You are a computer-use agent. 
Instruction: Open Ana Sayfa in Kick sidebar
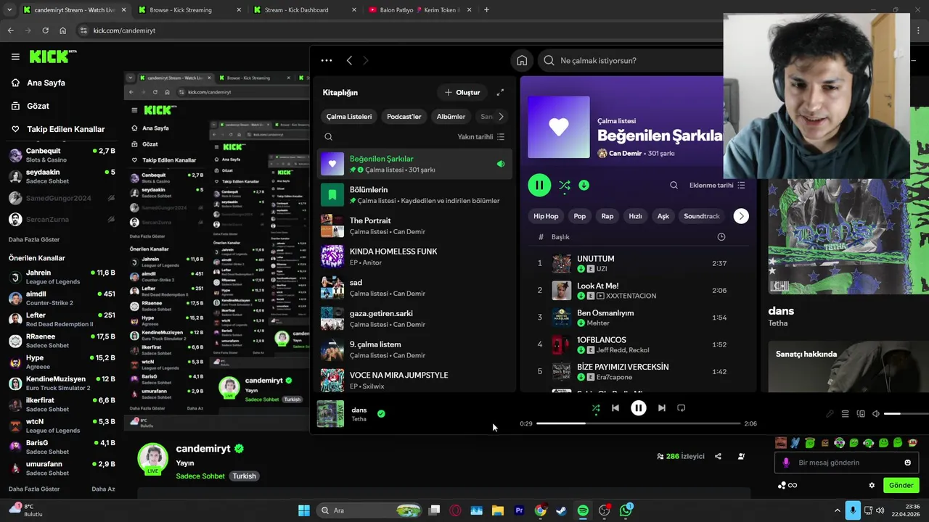click(x=46, y=83)
